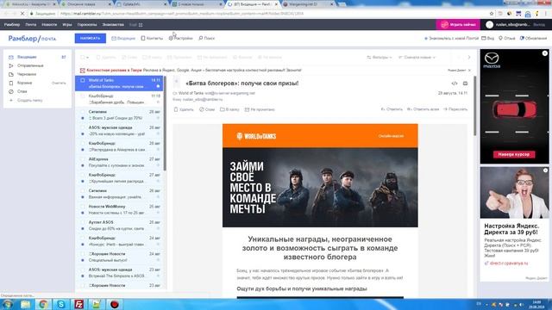Open Гороскопы in the Rambler top bar
This screenshot has height=310, width=552.
pos(87,25)
